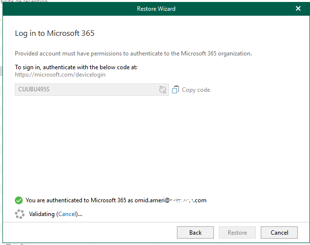This screenshot has width=310, height=245.
Task: Click the green authenticated checkmark icon
Action: point(19,200)
